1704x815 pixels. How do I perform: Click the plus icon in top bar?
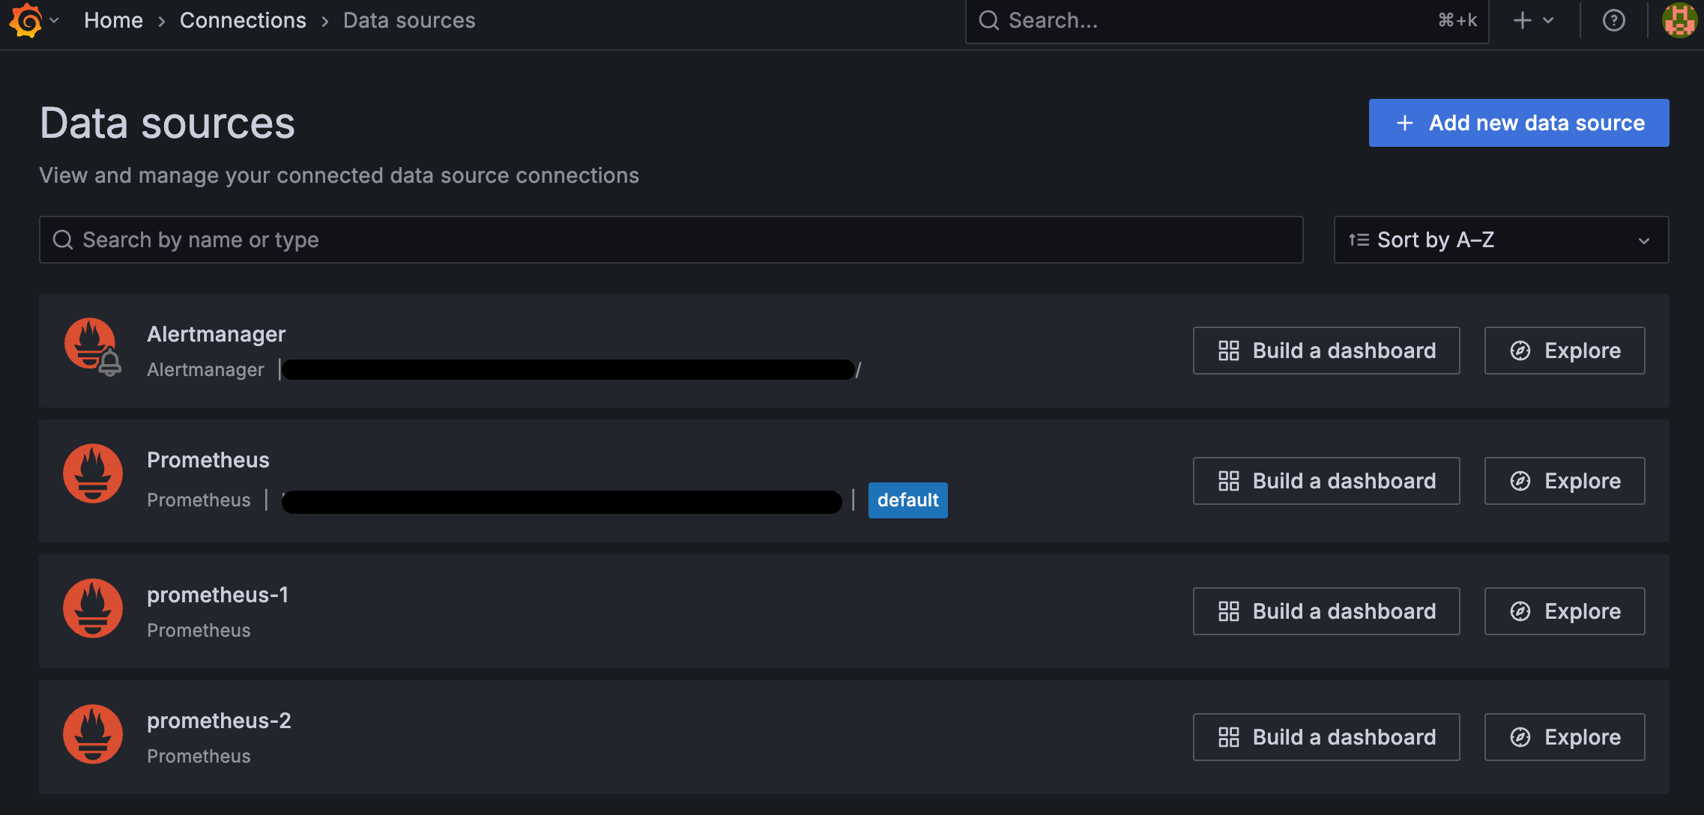(x=1522, y=20)
